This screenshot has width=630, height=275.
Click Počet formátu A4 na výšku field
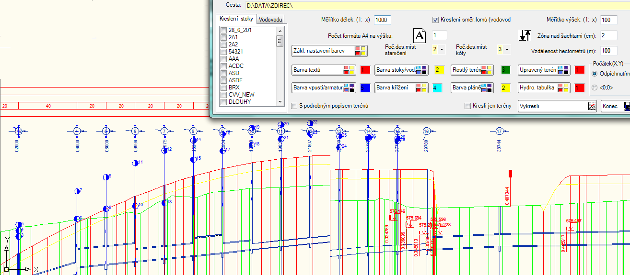[x=439, y=35]
